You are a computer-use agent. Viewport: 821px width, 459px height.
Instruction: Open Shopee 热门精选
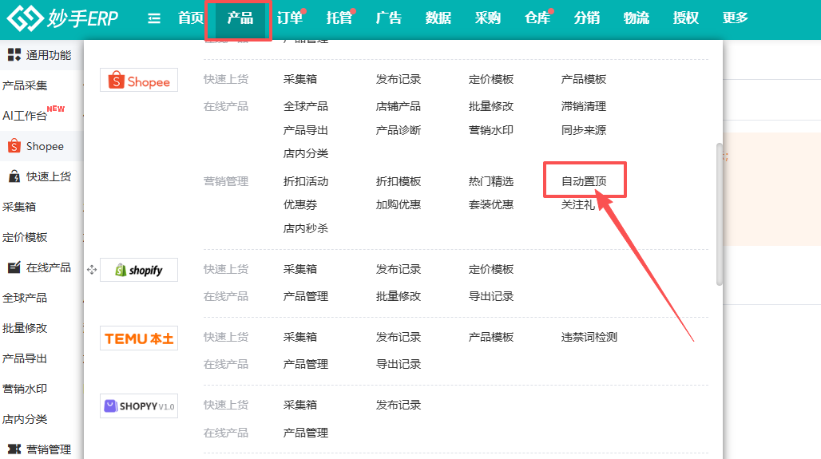[x=491, y=181]
